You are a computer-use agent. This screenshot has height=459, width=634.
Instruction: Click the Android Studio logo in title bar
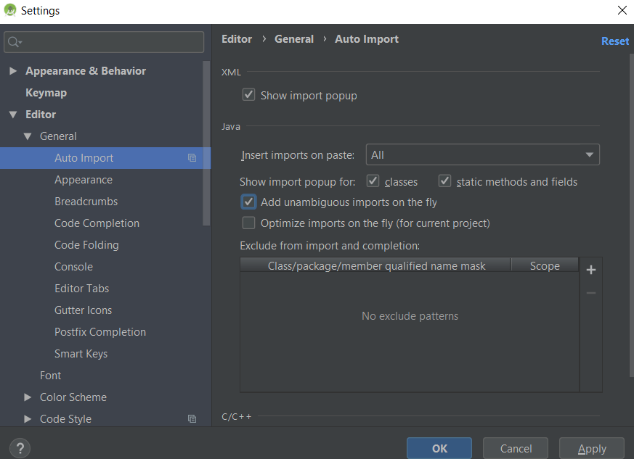point(9,10)
